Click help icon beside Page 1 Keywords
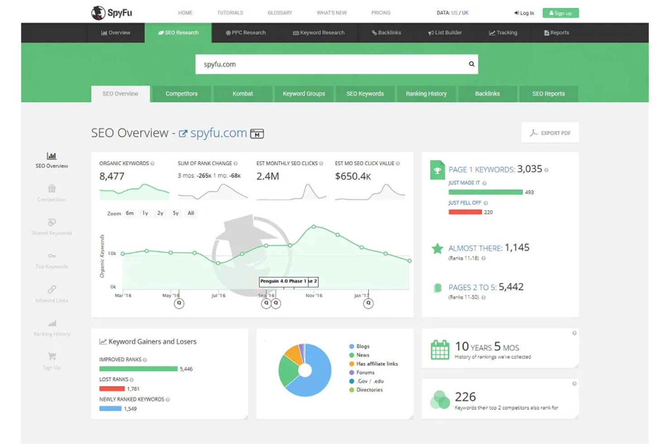670x447 pixels. (x=546, y=170)
